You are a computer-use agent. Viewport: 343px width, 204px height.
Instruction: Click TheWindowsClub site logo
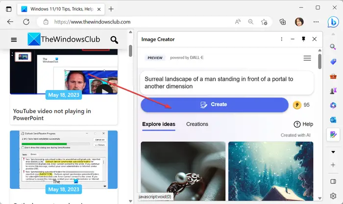pyautogui.click(x=64, y=39)
